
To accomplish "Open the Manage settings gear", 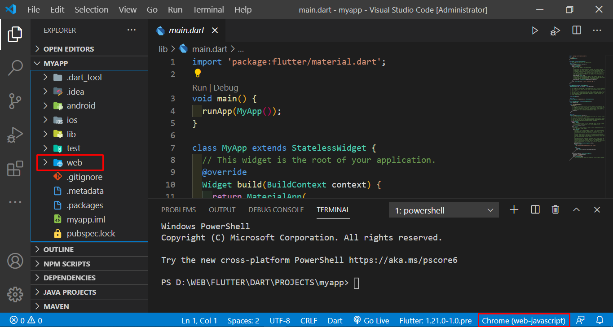I will [15, 294].
